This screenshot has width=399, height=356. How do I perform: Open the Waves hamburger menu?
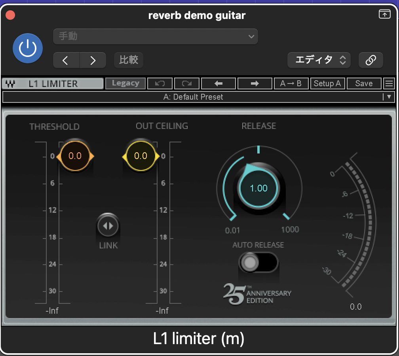(x=389, y=83)
